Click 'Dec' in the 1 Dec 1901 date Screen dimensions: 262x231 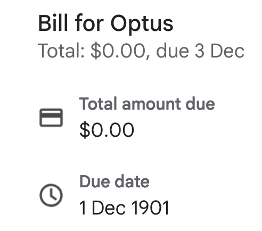point(108,208)
